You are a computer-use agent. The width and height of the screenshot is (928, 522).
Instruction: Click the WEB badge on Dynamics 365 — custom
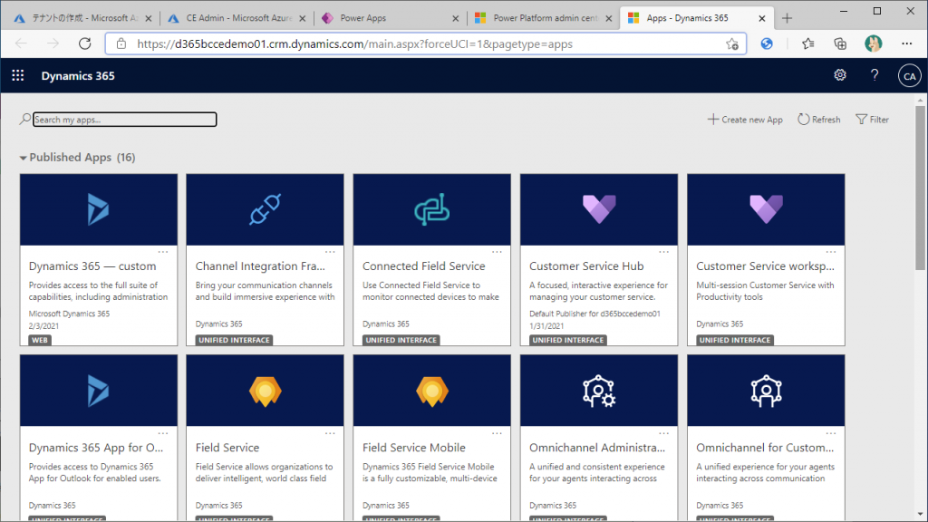click(x=40, y=341)
